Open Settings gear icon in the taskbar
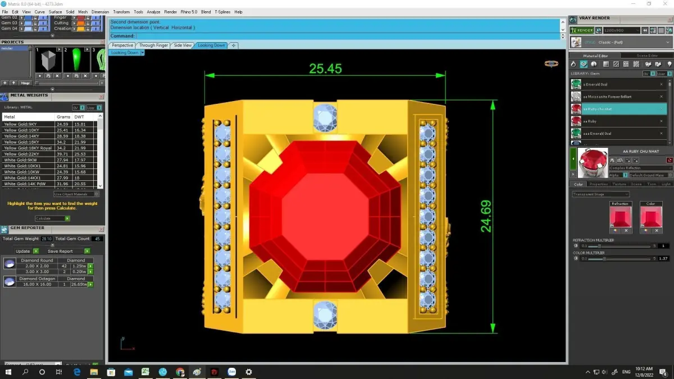Screen dimensions: 674x379 coord(249,372)
